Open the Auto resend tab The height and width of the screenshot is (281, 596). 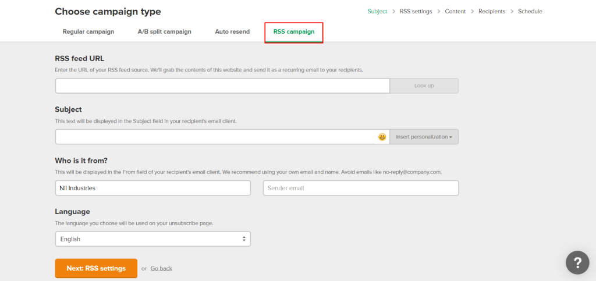[x=232, y=31]
